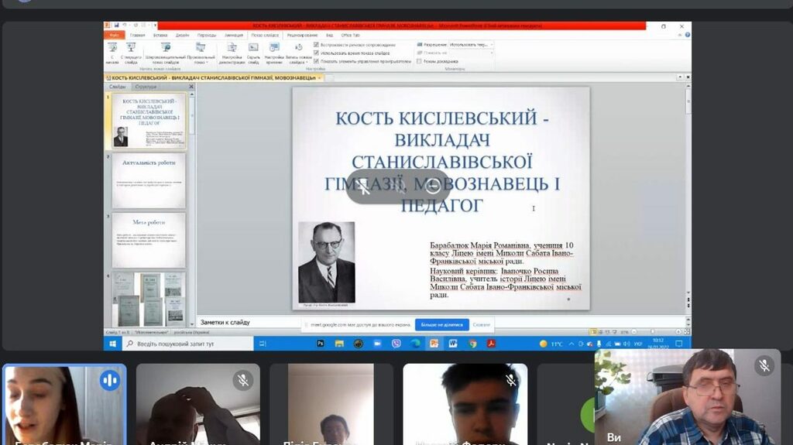
Task: Click the Hide Slide icon
Action: click(253, 49)
